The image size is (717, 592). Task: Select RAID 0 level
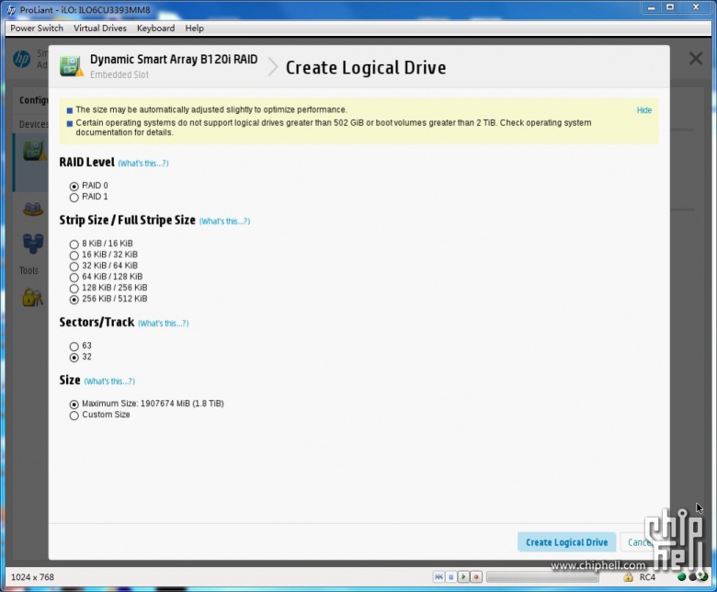coord(74,186)
